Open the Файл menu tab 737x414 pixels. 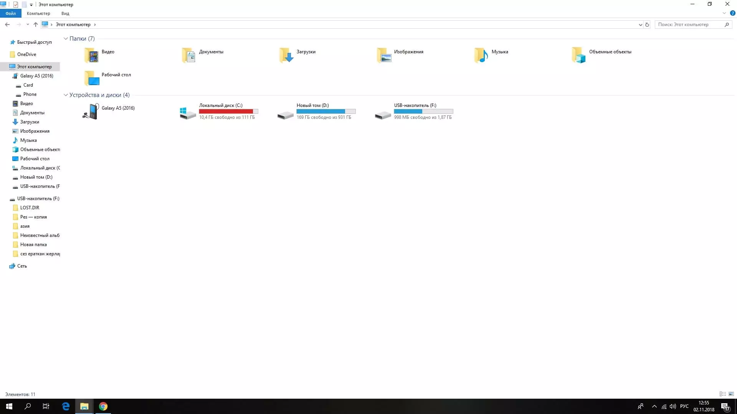(x=11, y=13)
